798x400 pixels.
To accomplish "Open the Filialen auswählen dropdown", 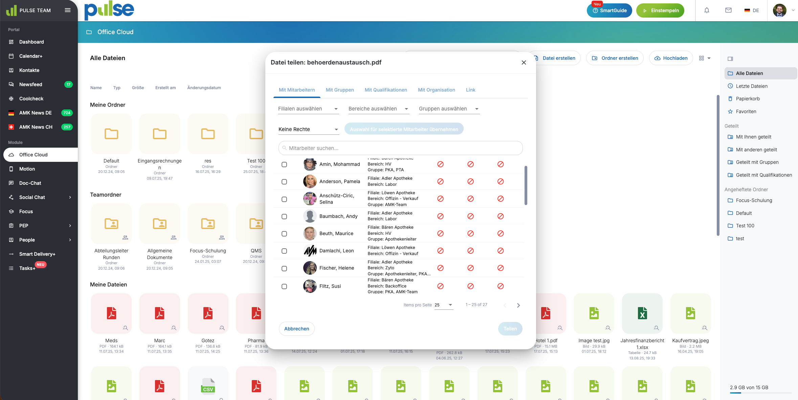I will click(x=308, y=109).
